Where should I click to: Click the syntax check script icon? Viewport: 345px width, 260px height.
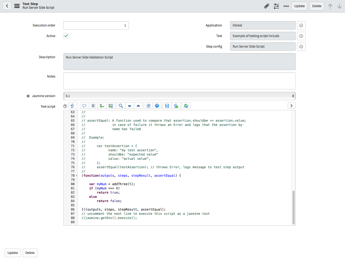click(x=176, y=106)
